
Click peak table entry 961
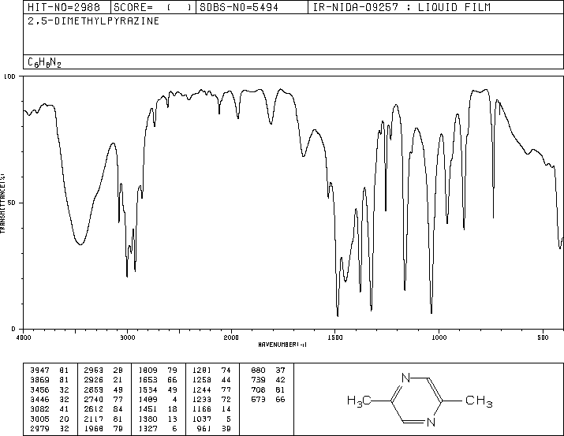pyautogui.click(x=204, y=429)
